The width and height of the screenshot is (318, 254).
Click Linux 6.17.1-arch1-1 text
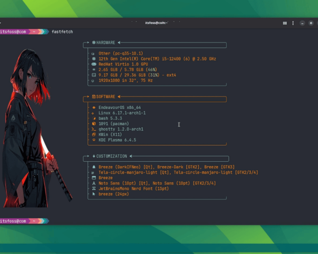(x=122, y=113)
